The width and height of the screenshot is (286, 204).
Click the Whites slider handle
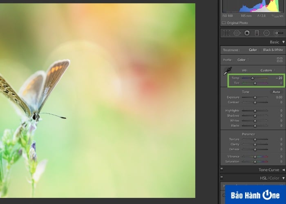tap(255, 121)
